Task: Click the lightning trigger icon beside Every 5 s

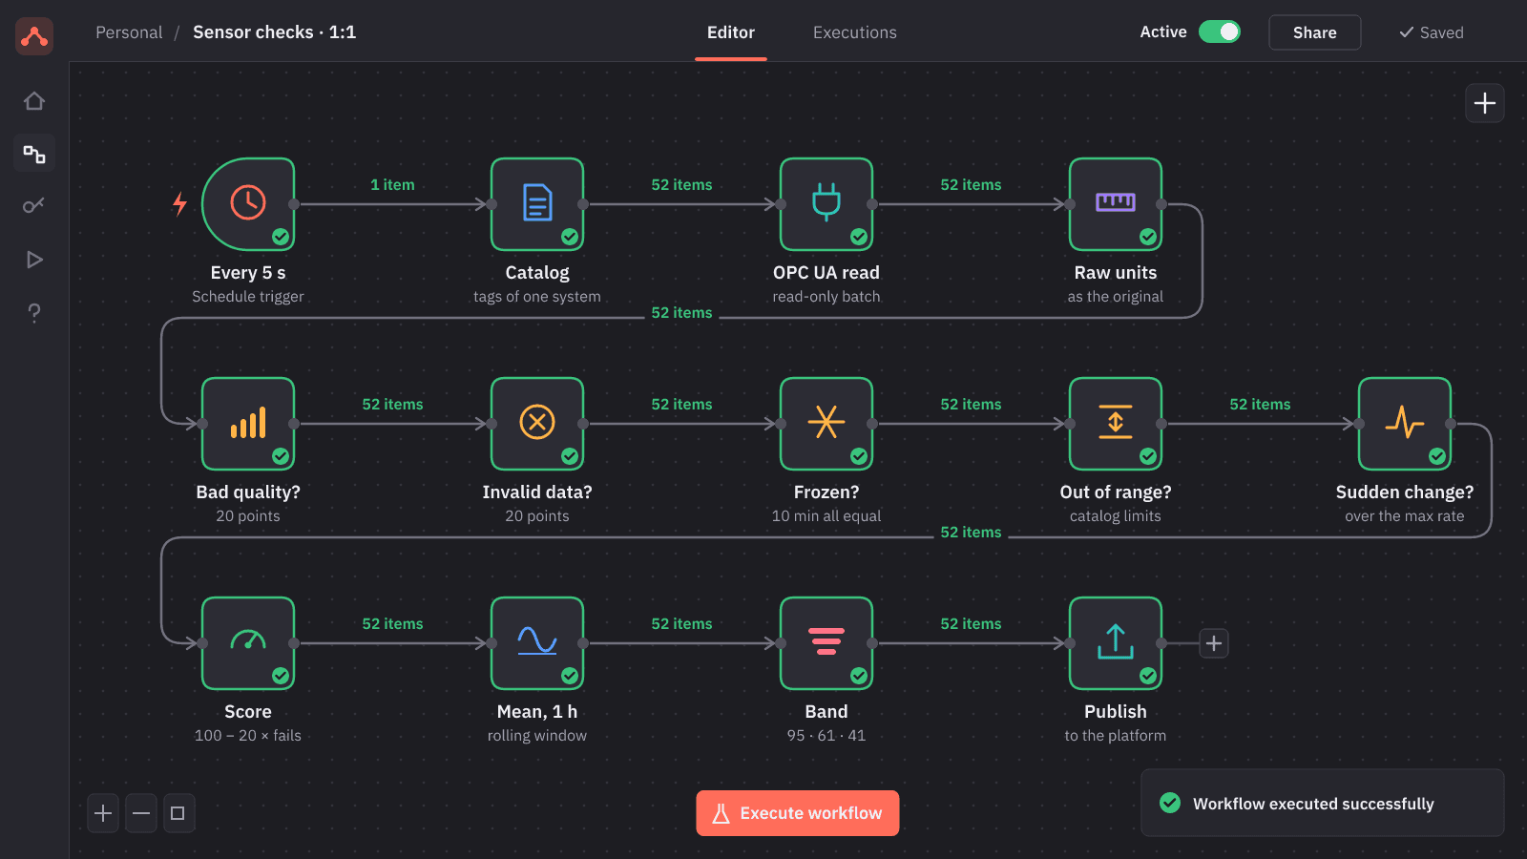Action: pyautogui.click(x=179, y=203)
